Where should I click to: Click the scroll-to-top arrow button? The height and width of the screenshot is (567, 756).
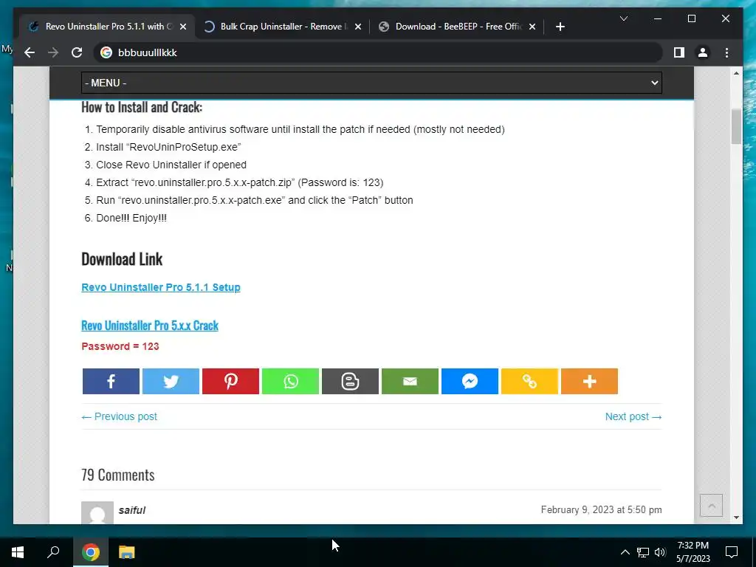[711, 506]
